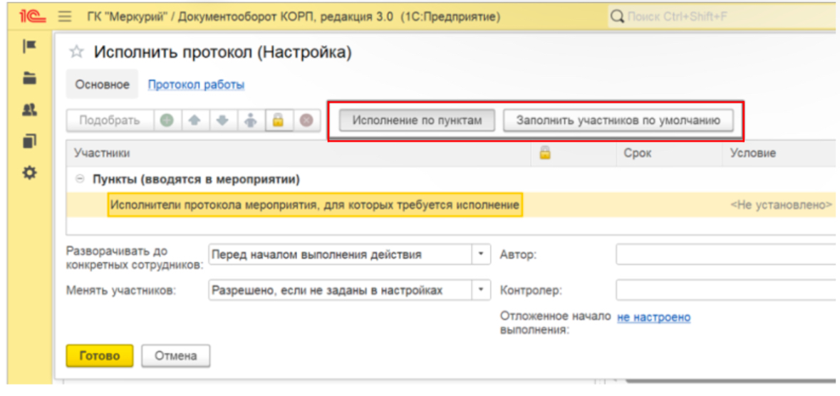The width and height of the screenshot is (840, 396).
Task: Open Разворачивать до конкретных сотрудников dropdown arrow
Action: [480, 254]
